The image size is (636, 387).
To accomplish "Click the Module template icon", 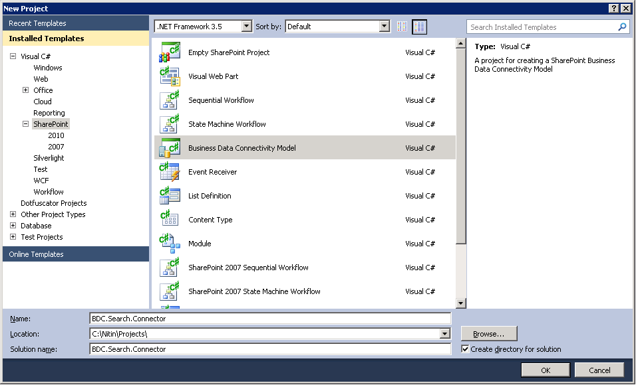I will (170, 244).
